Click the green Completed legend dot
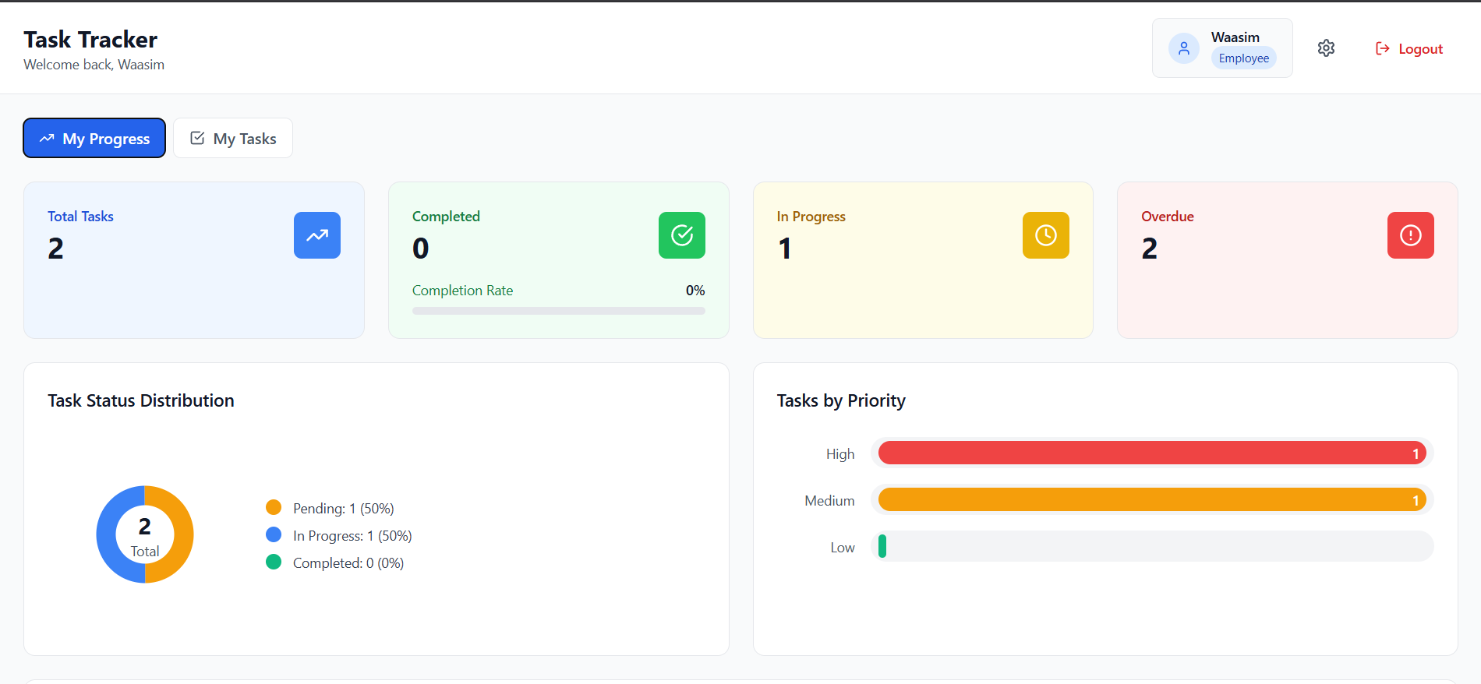 [274, 562]
